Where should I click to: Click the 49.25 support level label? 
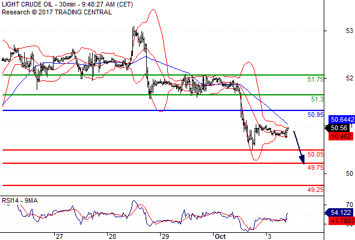click(x=315, y=190)
